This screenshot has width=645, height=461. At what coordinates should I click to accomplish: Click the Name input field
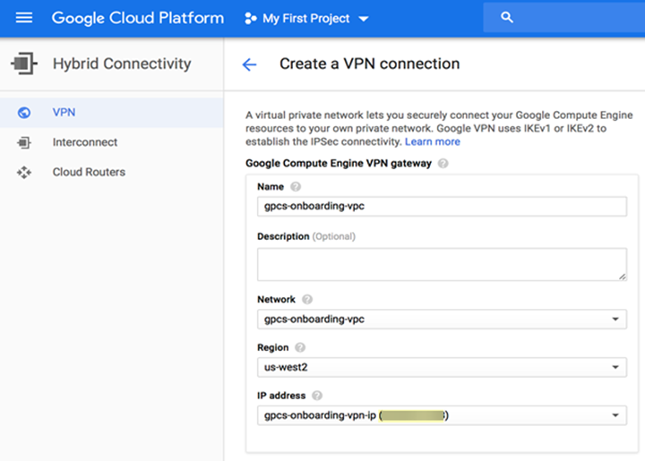441,206
